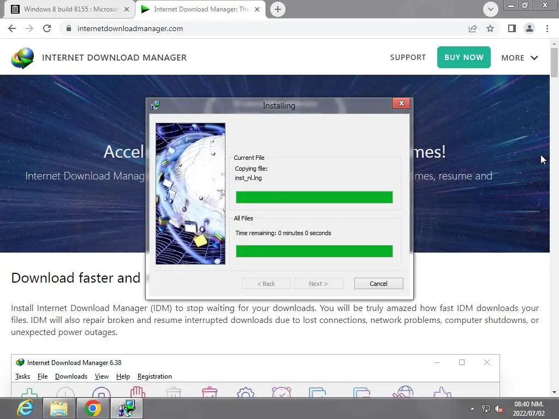
Task: Open a new browser tab
Action: [x=278, y=9]
